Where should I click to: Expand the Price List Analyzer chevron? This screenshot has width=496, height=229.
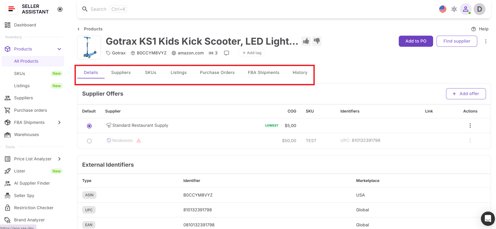click(59, 159)
